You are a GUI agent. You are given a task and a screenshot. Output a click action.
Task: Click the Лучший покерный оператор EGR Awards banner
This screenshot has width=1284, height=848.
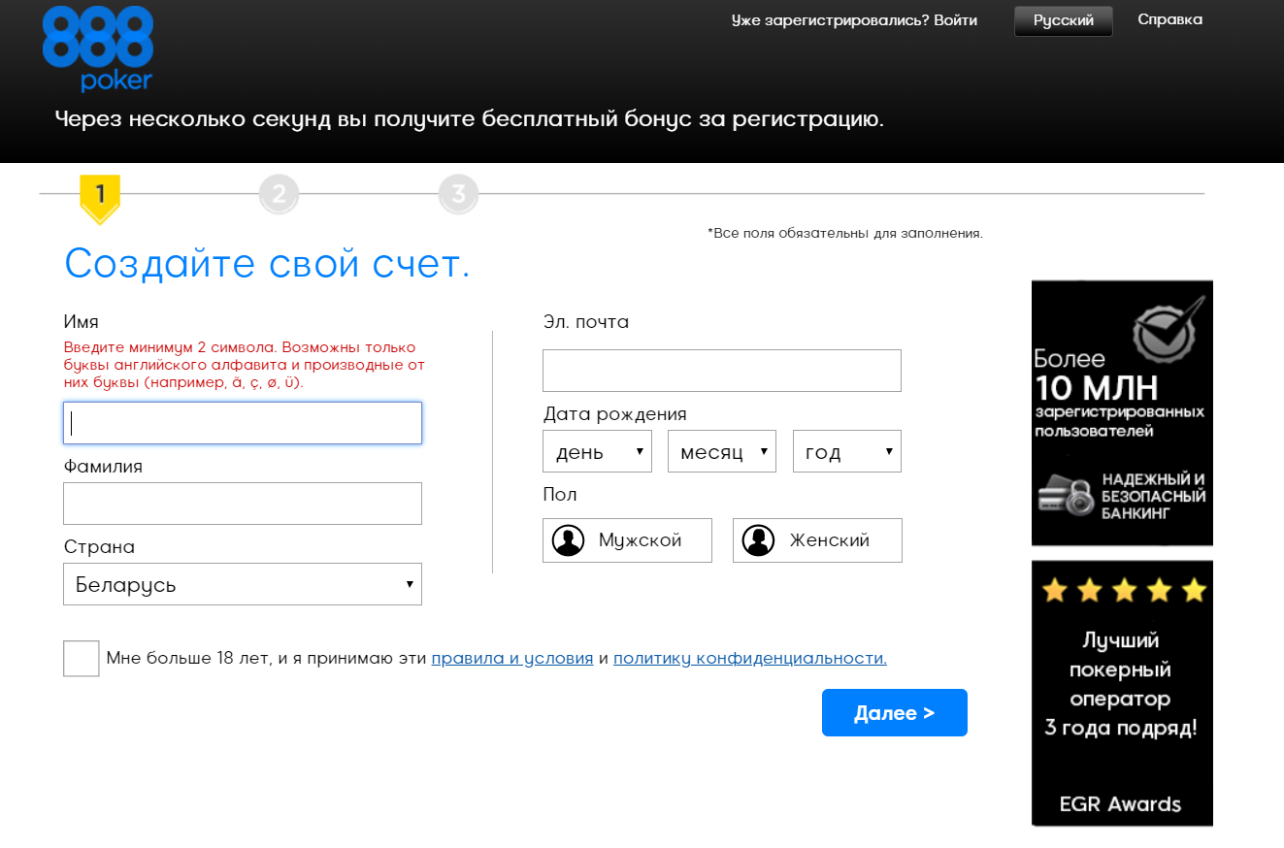coord(1122,693)
